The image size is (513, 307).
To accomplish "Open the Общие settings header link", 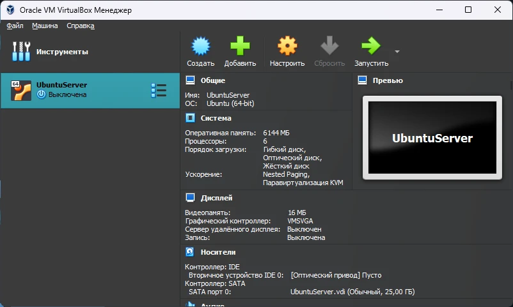I will (x=212, y=80).
